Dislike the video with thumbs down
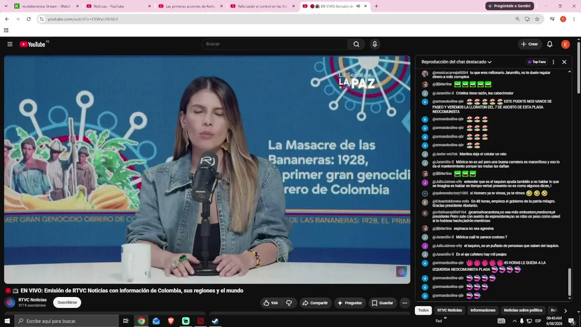Image resolution: width=581 pixels, height=327 pixels. click(289, 303)
